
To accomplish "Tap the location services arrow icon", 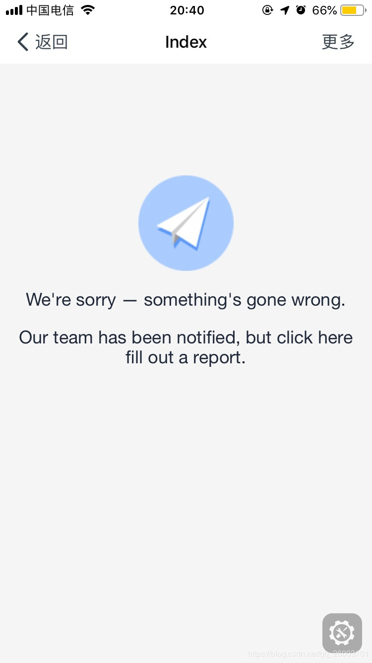I will 285,10.
